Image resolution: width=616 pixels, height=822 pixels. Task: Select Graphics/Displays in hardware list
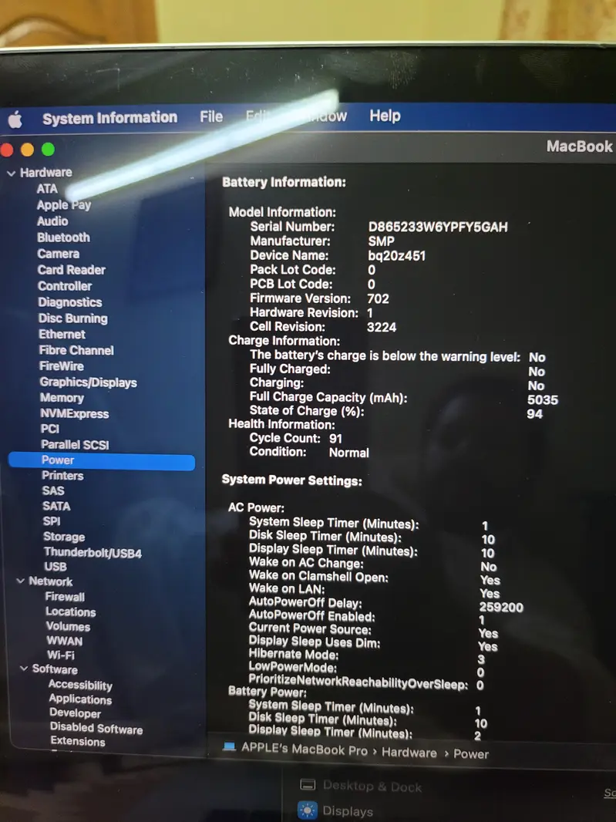click(x=88, y=382)
